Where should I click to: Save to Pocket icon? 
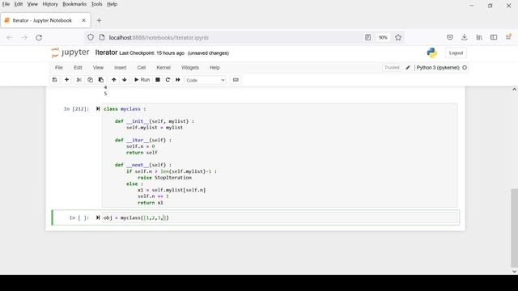point(450,37)
